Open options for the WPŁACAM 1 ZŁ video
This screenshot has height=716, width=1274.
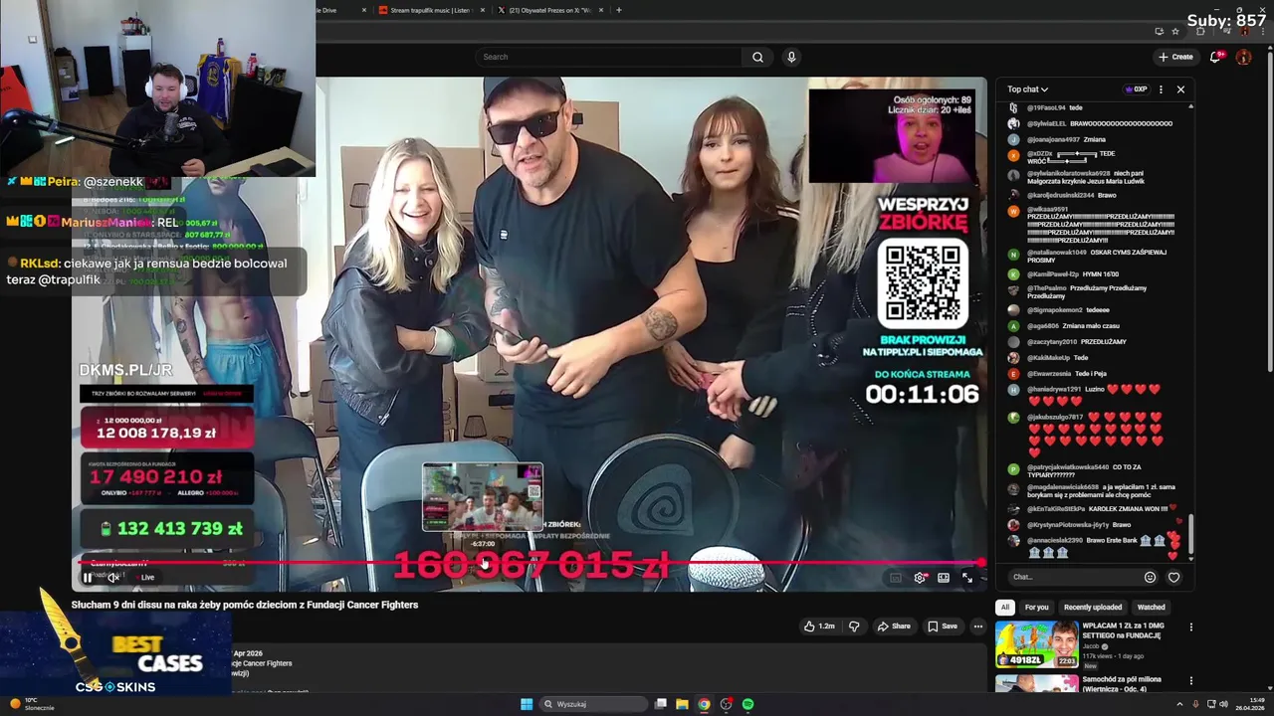1190,627
